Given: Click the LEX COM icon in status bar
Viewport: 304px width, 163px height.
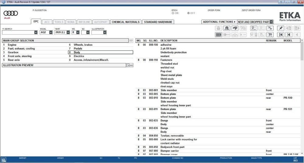Looking at the screenshot, I should (3, 160).
